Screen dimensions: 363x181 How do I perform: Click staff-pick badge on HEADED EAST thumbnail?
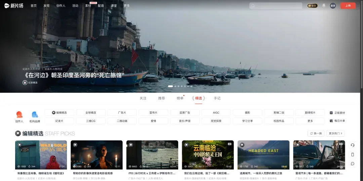pyautogui.click(x=242, y=145)
